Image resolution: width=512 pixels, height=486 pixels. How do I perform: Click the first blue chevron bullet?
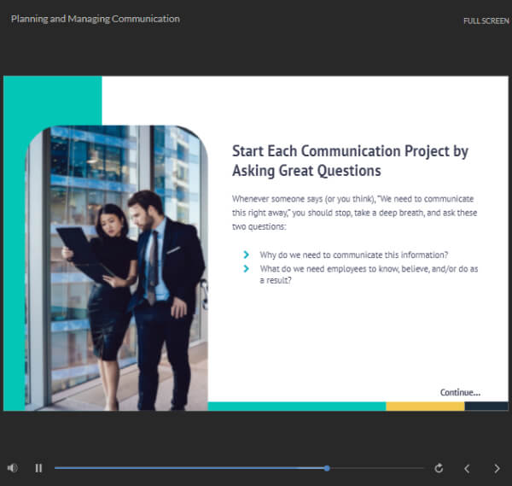[247, 255]
